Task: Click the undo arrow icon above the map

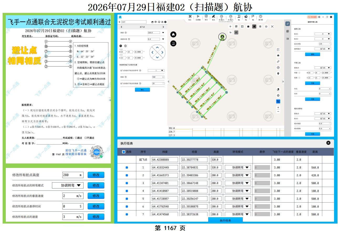Action: click(x=230, y=33)
